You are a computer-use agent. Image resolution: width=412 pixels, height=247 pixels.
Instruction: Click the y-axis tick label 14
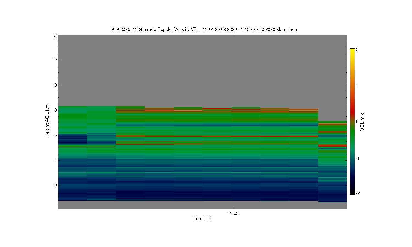pos(54,36)
